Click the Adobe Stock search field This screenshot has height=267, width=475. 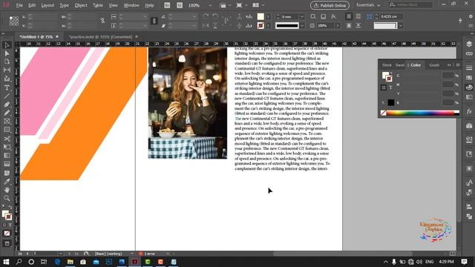pyautogui.click(x=410, y=5)
